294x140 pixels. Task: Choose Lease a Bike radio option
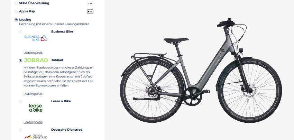coord(21,101)
